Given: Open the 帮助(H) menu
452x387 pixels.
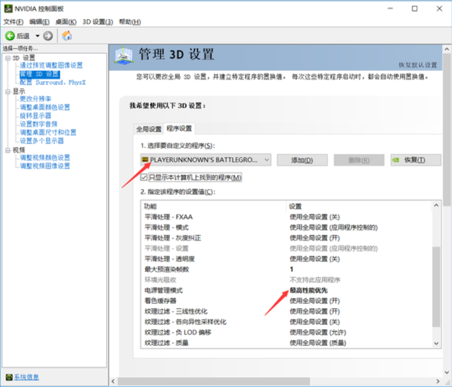Looking at the screenshot, I should pyautogui.click(x=130, y=22).
